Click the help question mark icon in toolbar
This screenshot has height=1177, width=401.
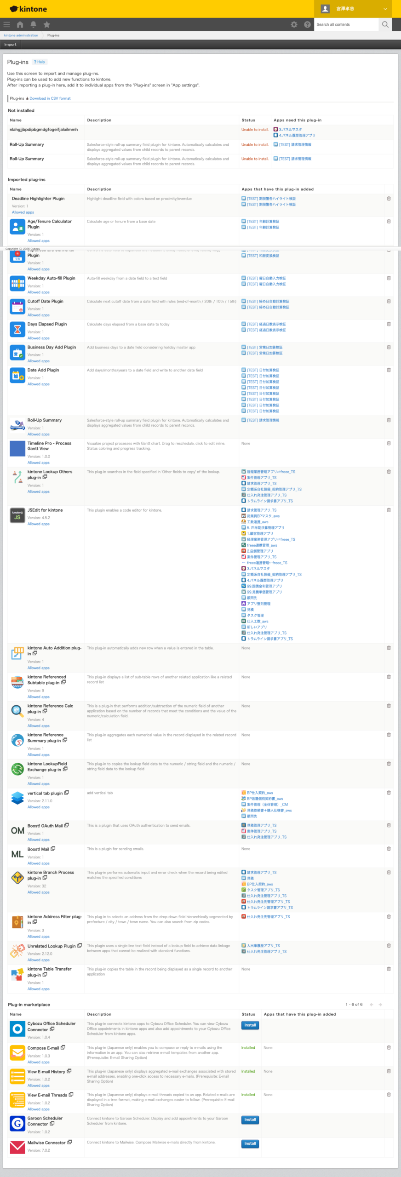[x=307, y=24]
